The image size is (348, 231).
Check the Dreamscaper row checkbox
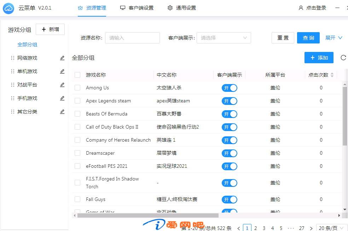(x=77, y=153)
